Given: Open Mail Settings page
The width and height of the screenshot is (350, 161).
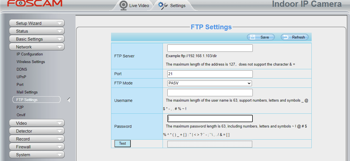Looking at the screenshot, I should point(27,92).
